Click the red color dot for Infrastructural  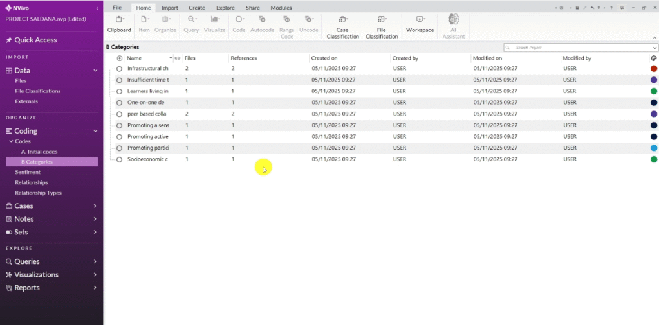pyautogui.click(x=654, y=69)
